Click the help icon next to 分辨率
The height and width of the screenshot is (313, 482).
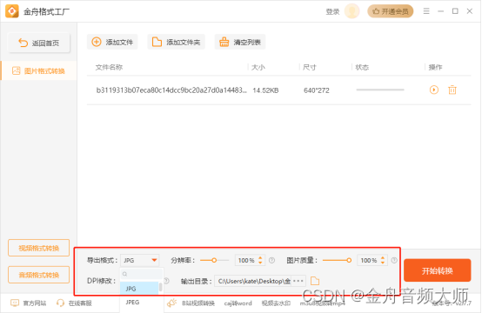click(x=271, y=260)
